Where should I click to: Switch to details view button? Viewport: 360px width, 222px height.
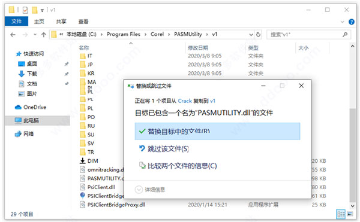coord(341,214)
